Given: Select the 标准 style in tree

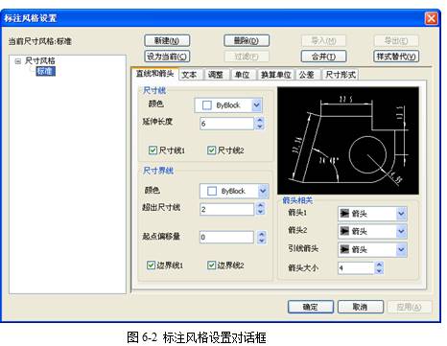Looking at the screenshot, I should [x=45, y=71].
